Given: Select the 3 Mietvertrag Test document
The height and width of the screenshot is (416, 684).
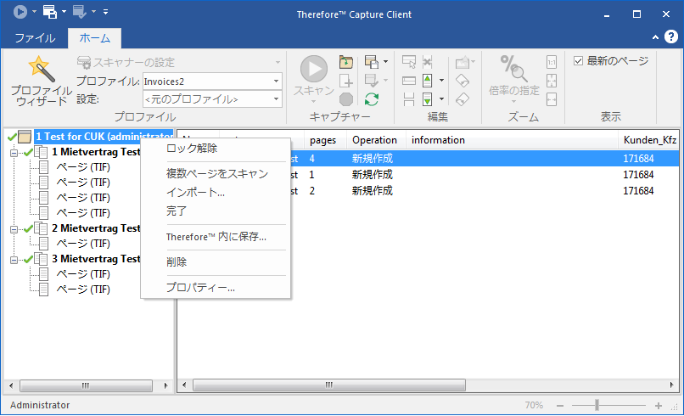Looking at the screenshot, I should pos(96,259).
